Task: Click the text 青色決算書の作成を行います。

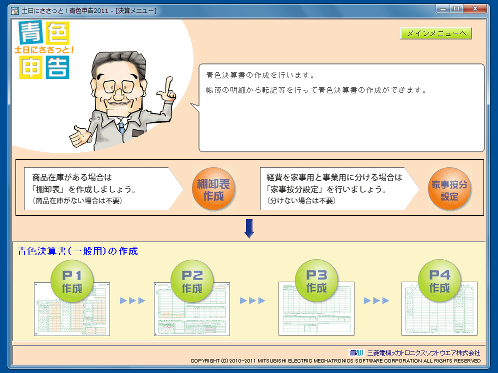Action: click(x=261, y=75)
